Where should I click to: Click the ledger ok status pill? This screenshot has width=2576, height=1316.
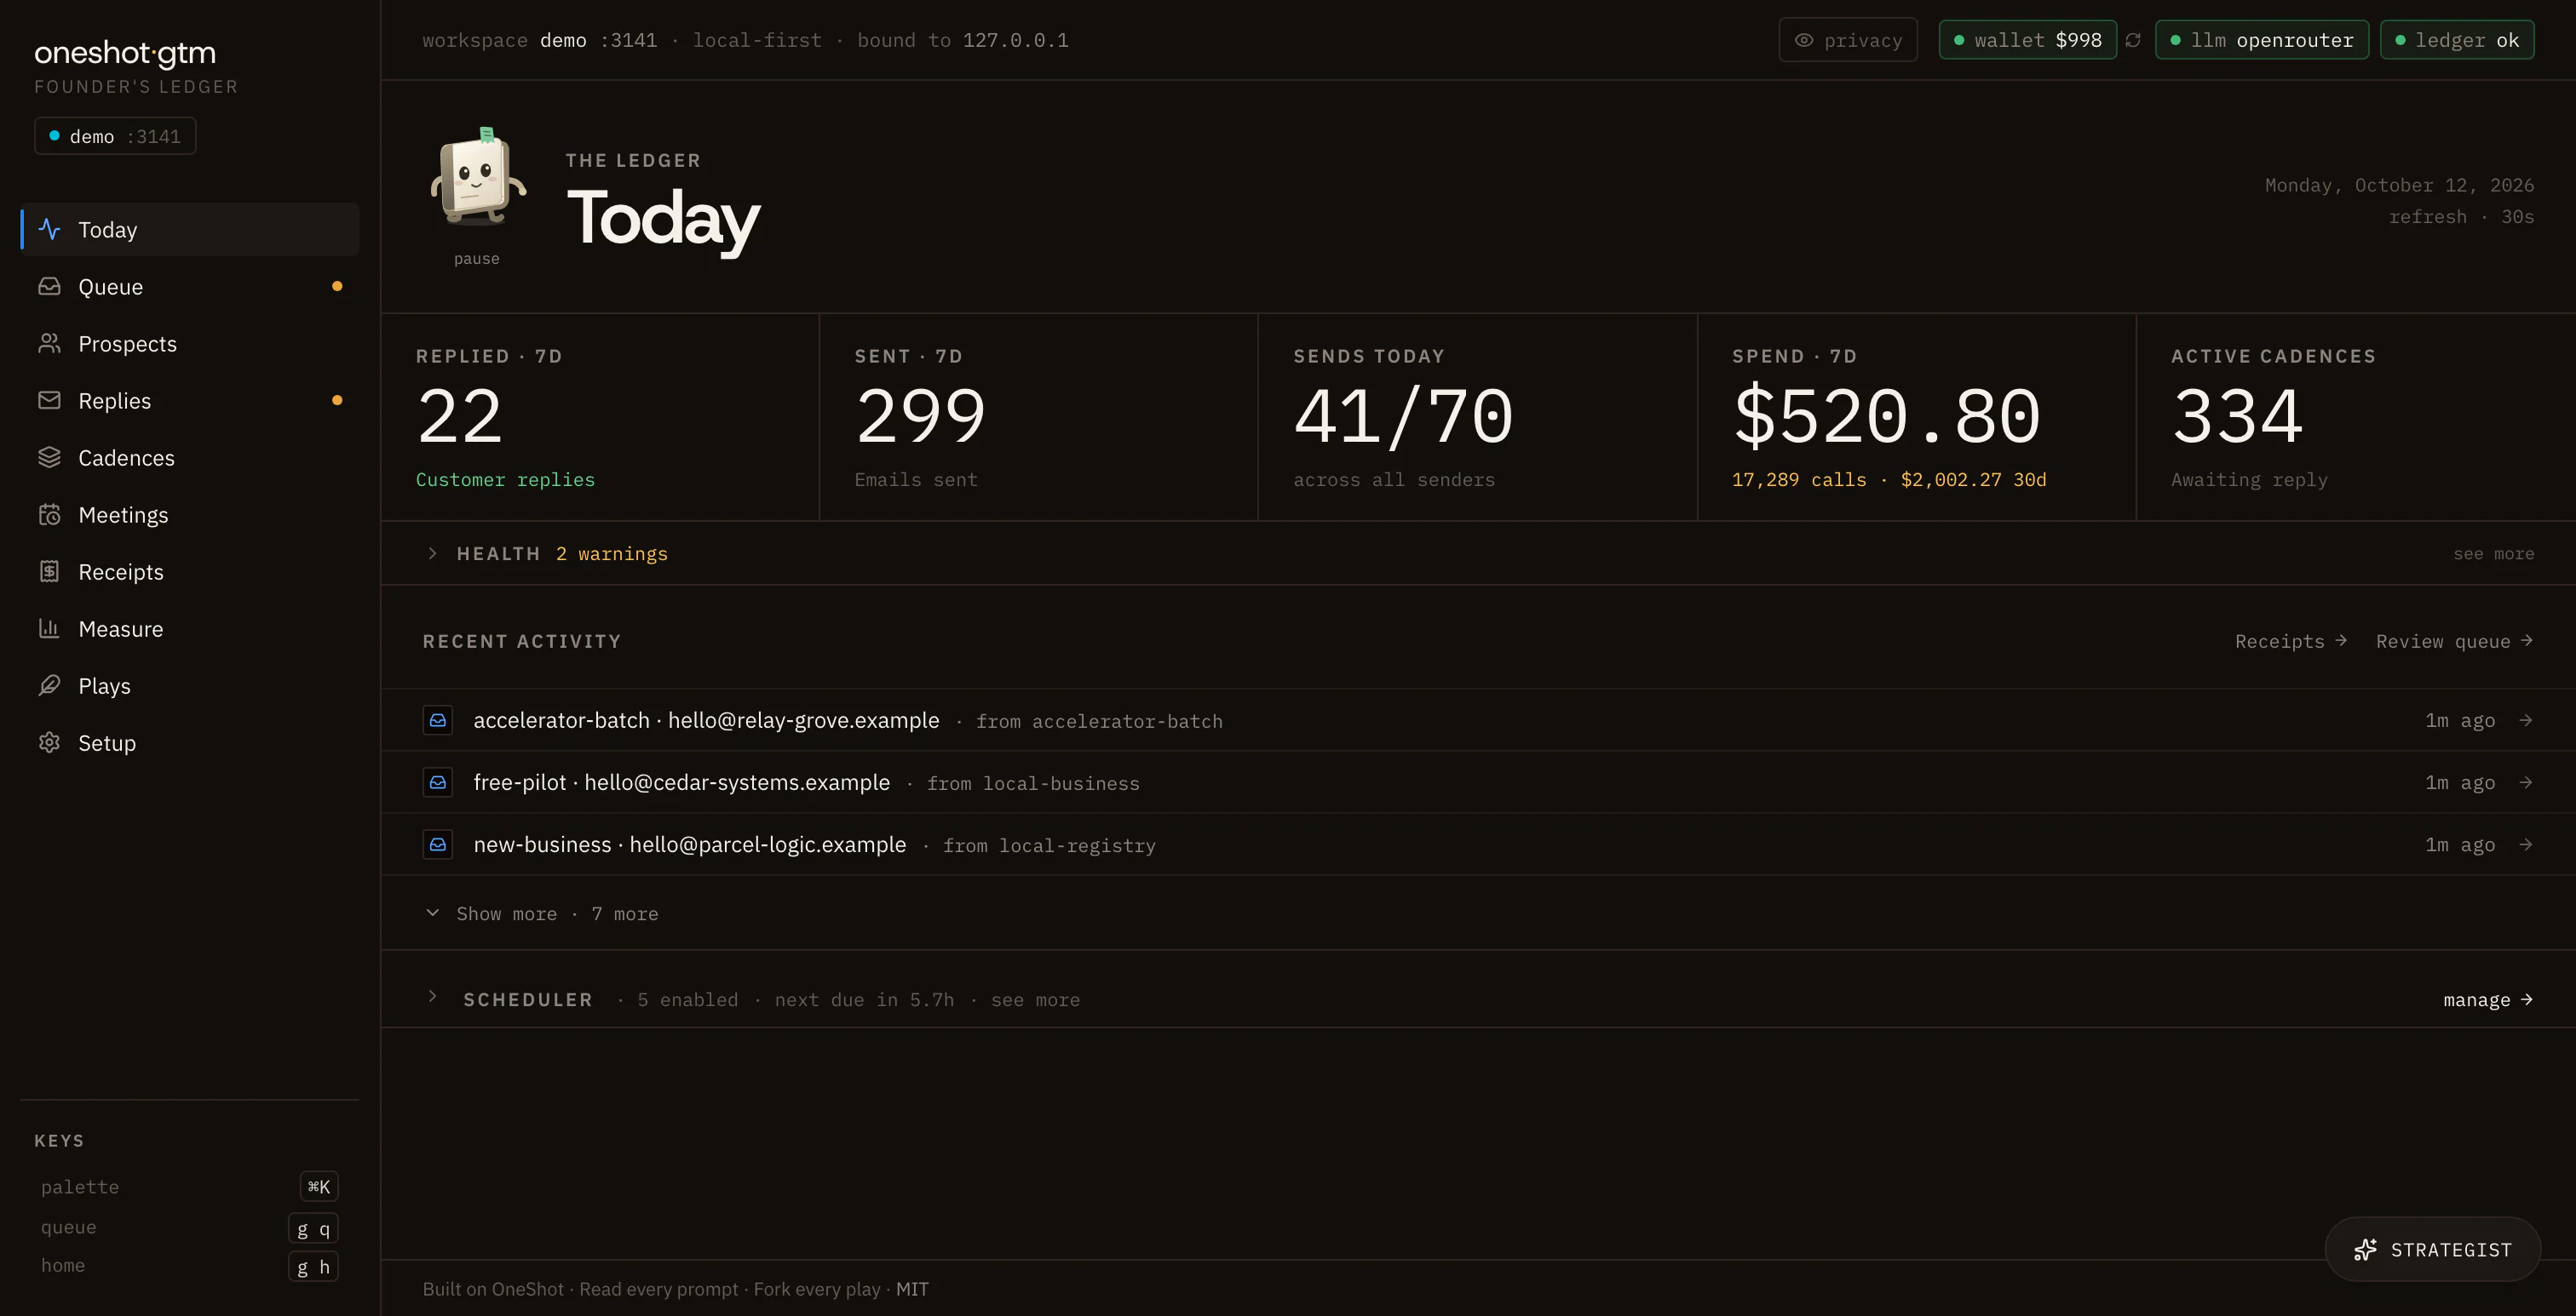coord(2456,40)
